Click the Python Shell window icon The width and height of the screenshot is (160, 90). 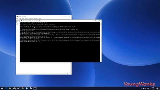[x=17, y=16]
